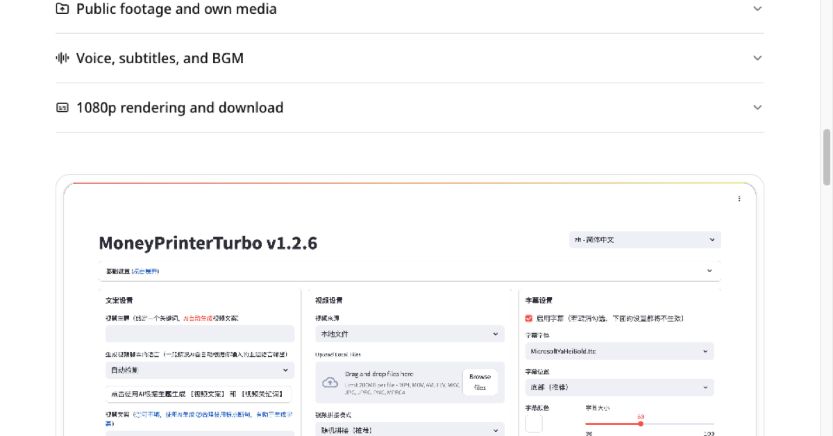The height and width of the screenshot is (436, 833).
Task: Click the page vertical scrollbar thumb
Action: coord(827,158)
